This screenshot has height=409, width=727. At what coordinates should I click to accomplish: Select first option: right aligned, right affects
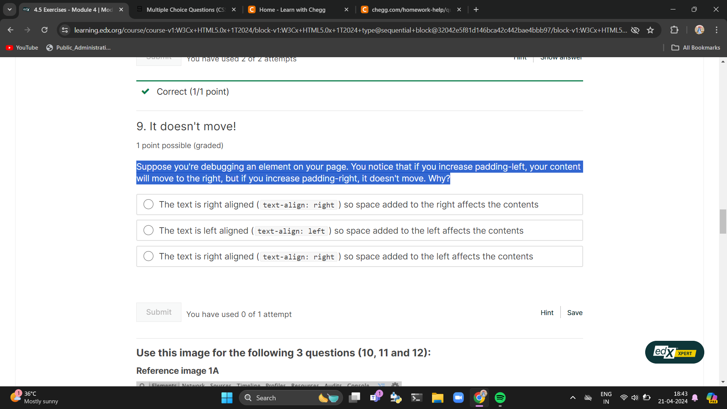148,204
